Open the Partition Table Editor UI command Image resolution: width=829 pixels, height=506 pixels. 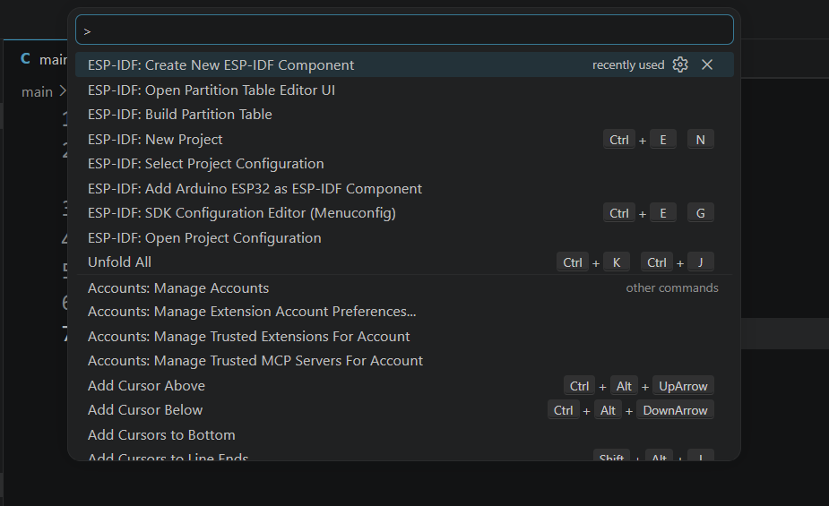[x=212, y=90]
